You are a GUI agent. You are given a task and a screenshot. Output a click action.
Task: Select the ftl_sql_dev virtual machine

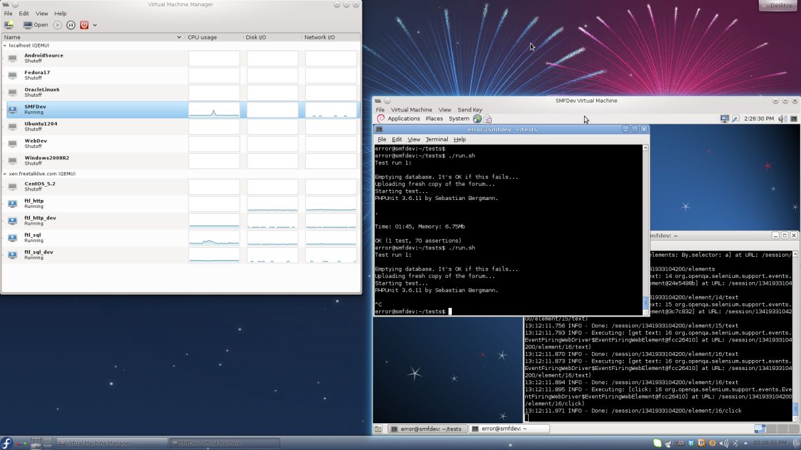pyautogui.click(x=180, y=255)
